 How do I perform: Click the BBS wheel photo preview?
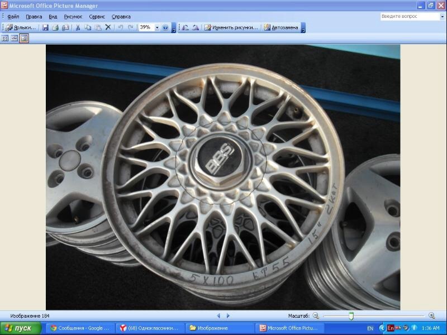[223, 177]
